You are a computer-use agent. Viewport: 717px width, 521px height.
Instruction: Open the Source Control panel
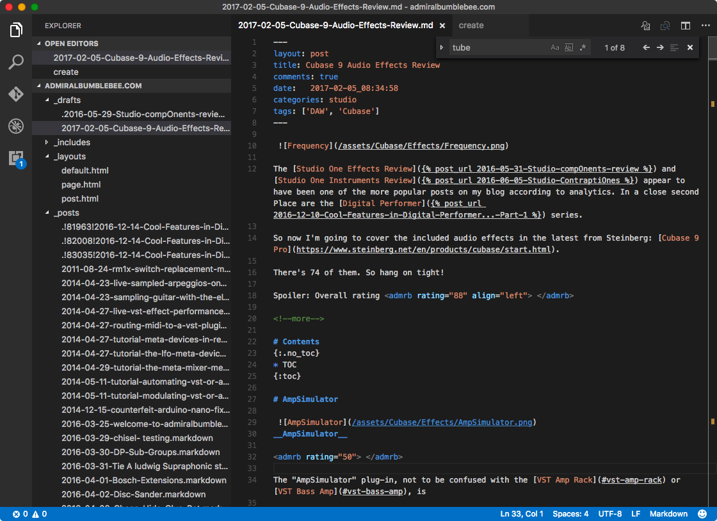coord(16,92)
